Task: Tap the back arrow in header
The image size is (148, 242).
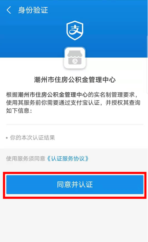Action: (x=9, y=10)
